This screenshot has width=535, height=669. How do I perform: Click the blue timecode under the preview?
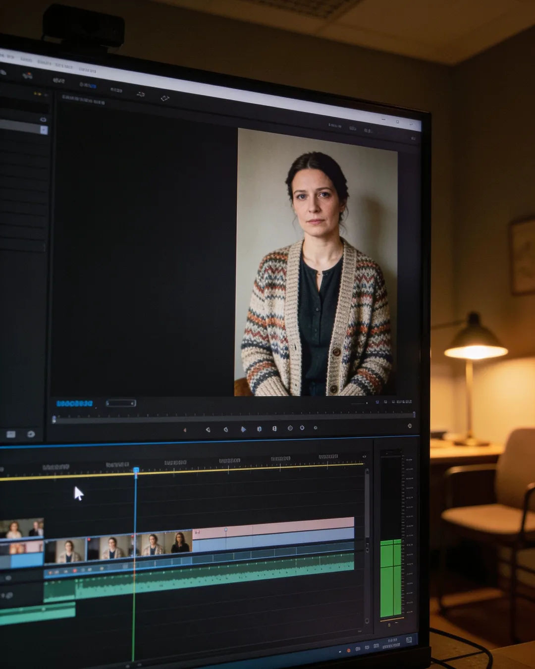(74, 404)
